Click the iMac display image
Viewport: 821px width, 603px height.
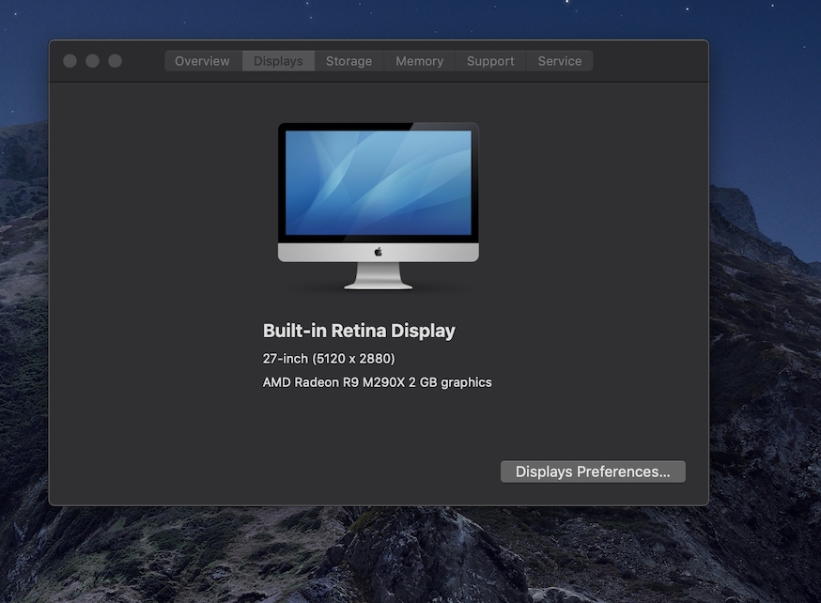click(x=378, y=206)
